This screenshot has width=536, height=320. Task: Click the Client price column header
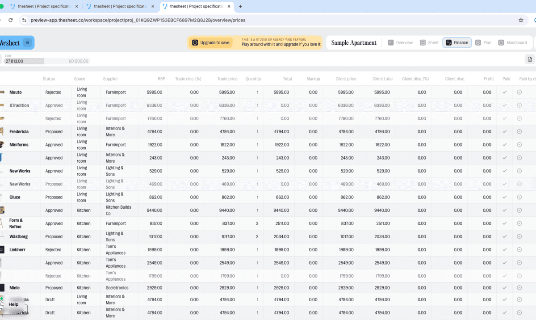tap(346, 79)
